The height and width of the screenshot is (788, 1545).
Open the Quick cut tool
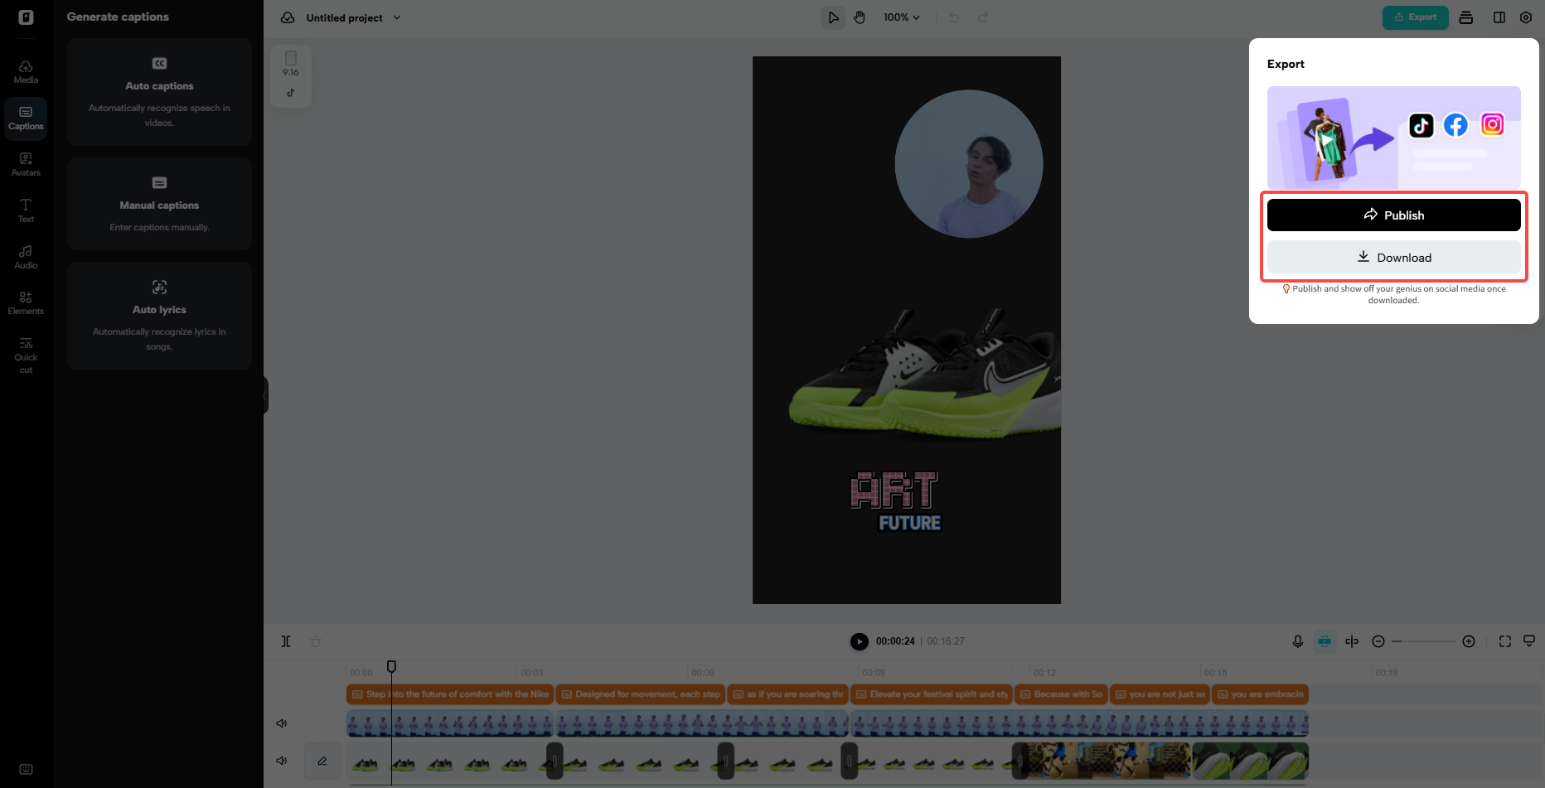pos(26,355)
